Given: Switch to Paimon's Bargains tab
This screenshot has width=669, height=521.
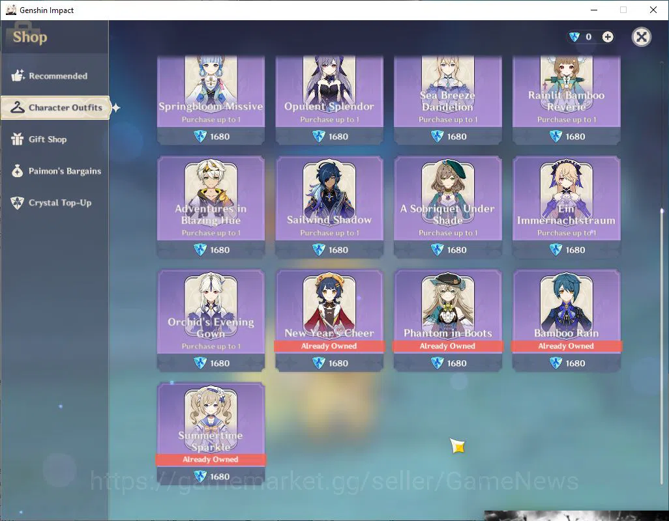Looking at the screenshot, I should 54,171.
